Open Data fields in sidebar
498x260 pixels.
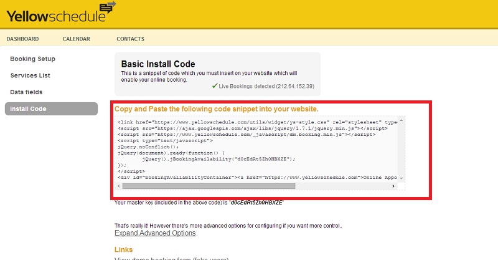pos(26,92)
